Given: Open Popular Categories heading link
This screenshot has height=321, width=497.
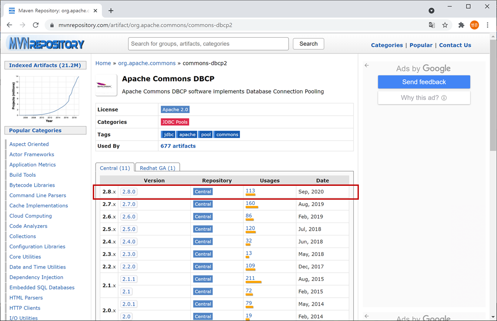Looking at the screenshot, I should (x=35, y=130).
